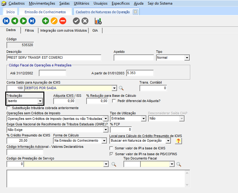
Task: Open the Cadastros menu
Action: [17, 3]
